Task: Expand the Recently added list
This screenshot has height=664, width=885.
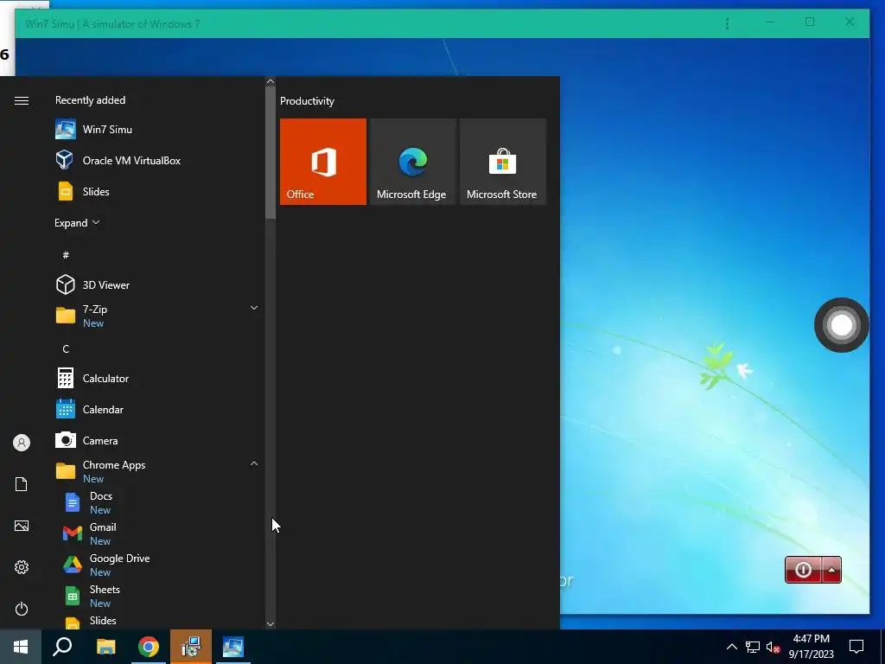Action: [77, 223]
